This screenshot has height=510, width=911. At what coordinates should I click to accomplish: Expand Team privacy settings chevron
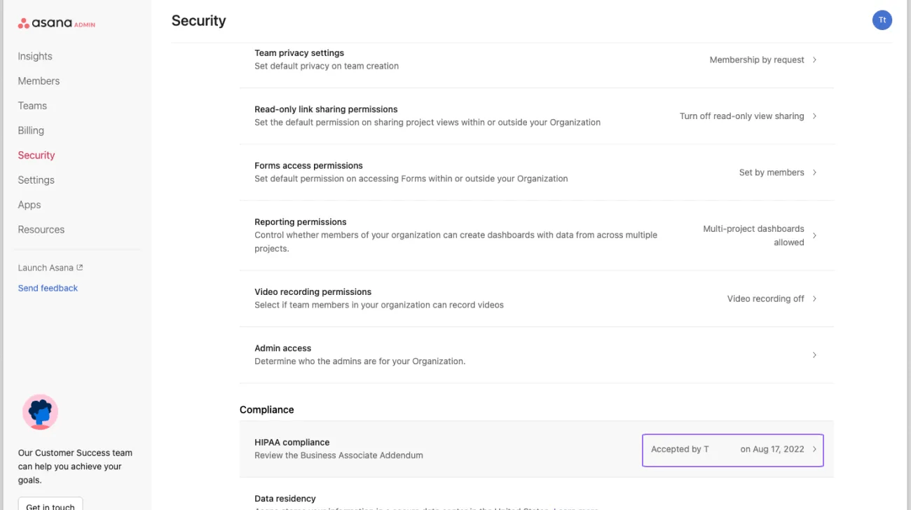(814, 60)
